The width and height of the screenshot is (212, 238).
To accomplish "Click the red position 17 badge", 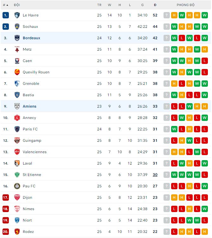I will [6, 197].
